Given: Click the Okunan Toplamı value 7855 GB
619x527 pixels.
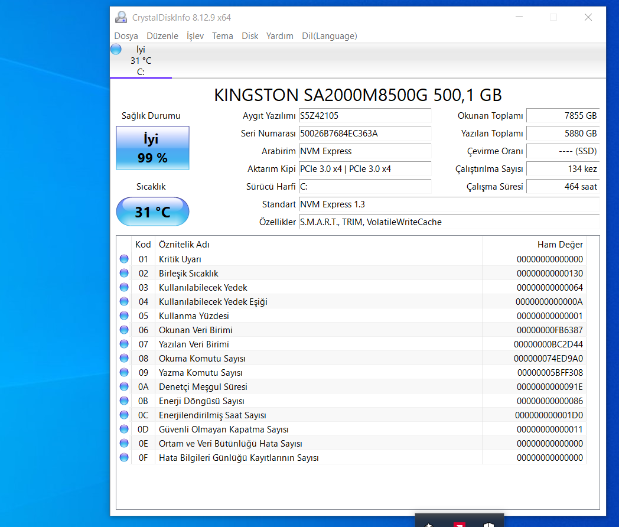Looking at the screenshot, I should tap(563, 116).
